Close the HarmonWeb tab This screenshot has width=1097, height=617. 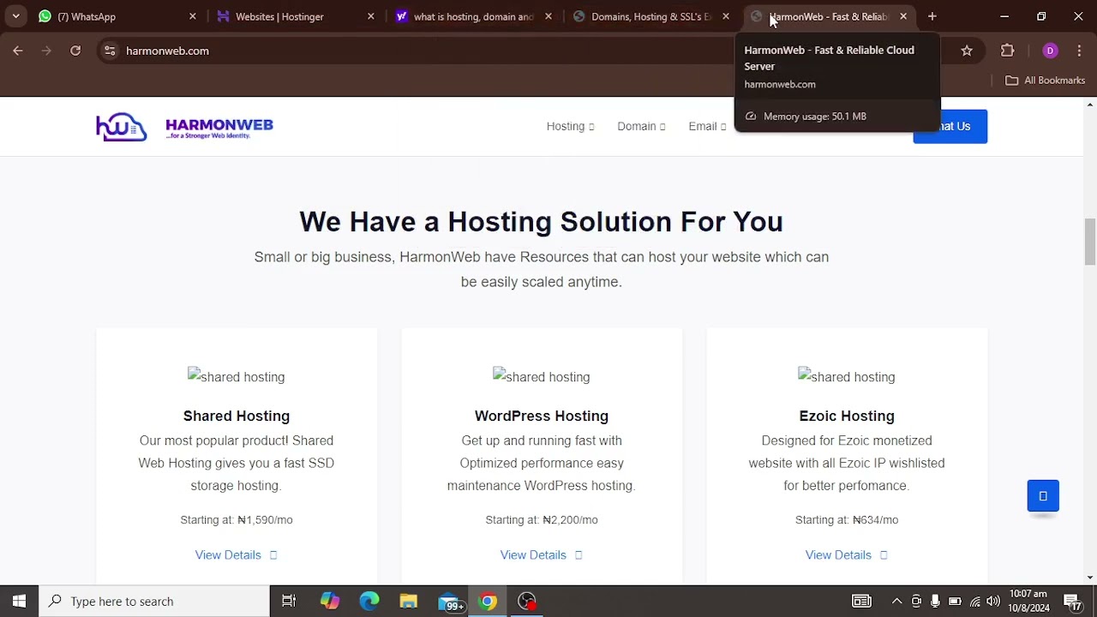coord(903,16)
